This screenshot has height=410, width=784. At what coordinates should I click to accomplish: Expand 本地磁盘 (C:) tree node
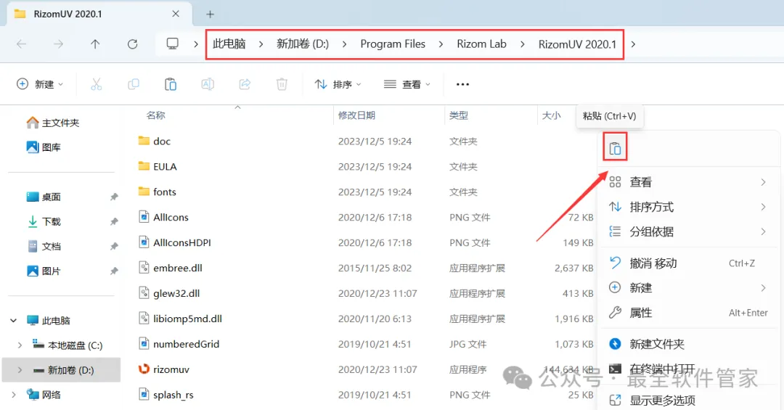(20, 345)
